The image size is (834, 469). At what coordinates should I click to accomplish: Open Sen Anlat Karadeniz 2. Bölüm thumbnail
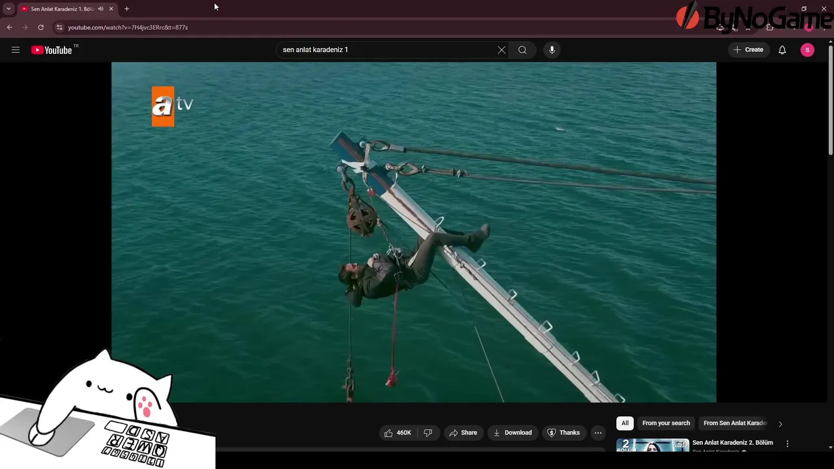tap(652, 446)
